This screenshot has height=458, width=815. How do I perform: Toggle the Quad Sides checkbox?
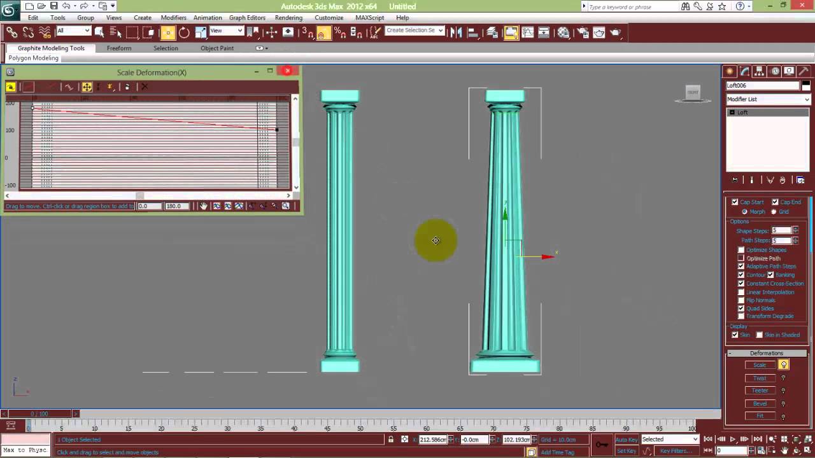(741, 309)
